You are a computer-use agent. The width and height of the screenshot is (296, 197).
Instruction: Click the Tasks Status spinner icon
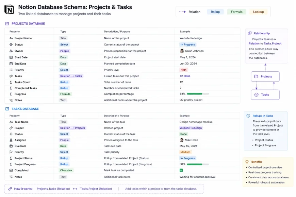11,134
